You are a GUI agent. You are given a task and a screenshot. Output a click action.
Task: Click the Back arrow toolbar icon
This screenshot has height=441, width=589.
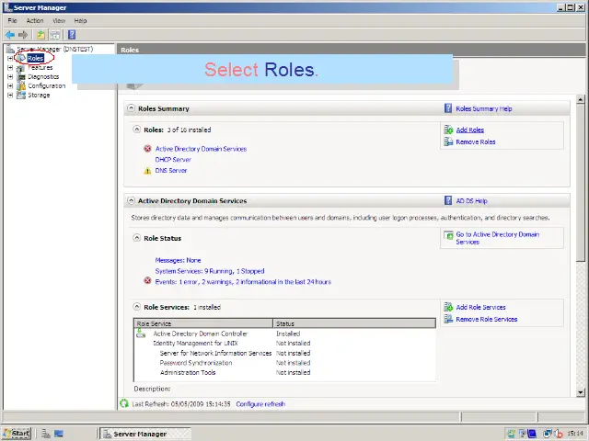pos(10,35)
